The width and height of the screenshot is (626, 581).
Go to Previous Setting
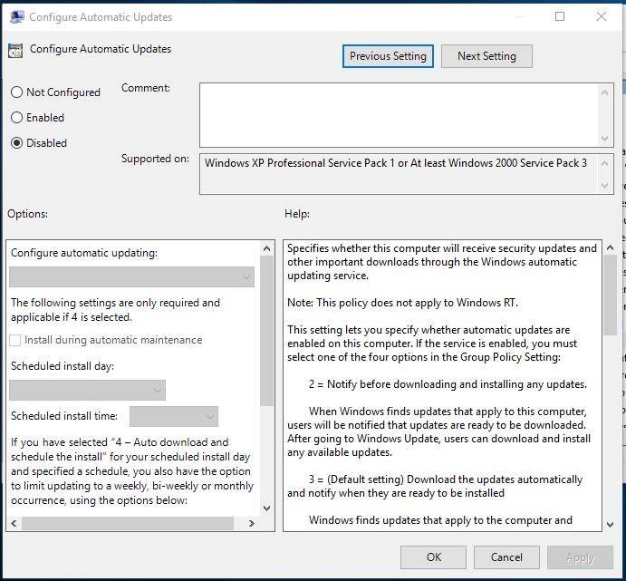(x=388, y=56)
